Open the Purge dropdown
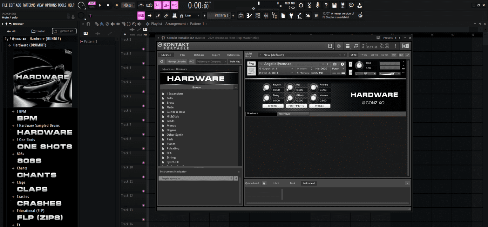Screen dimensions: 488x227 coord(337,68)
